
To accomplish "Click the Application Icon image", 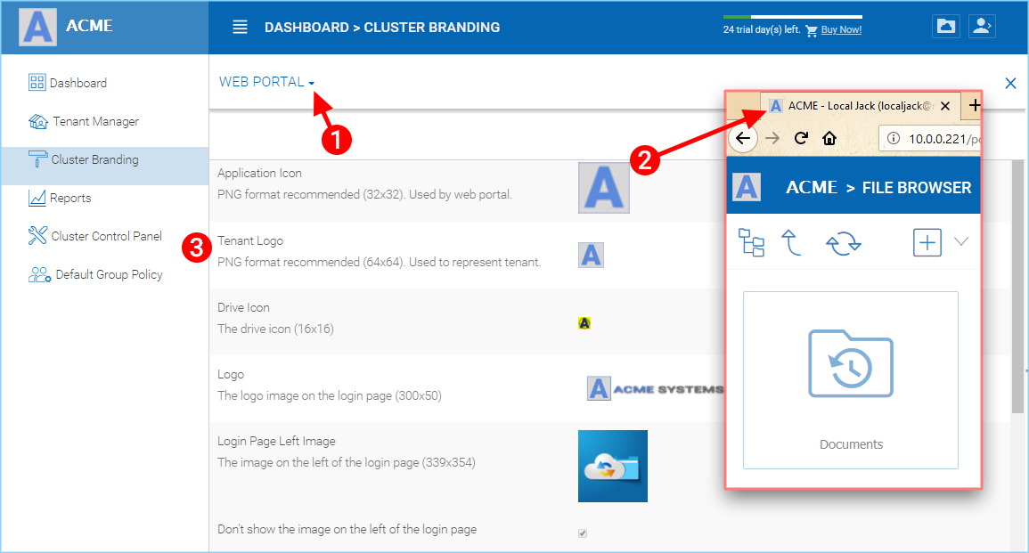I will coord(604,188).
